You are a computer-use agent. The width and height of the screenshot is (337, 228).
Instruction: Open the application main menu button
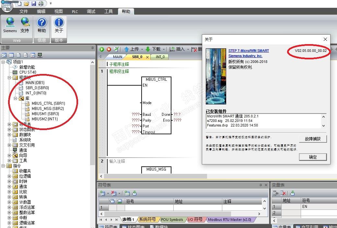pyautogui.click(x=7, y=6)
